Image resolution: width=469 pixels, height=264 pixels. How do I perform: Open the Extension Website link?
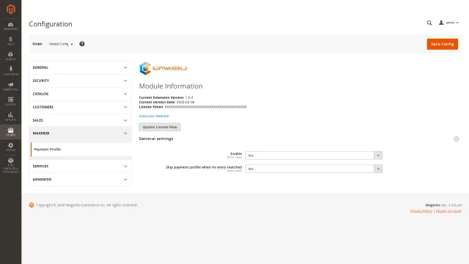pos(154,116)
